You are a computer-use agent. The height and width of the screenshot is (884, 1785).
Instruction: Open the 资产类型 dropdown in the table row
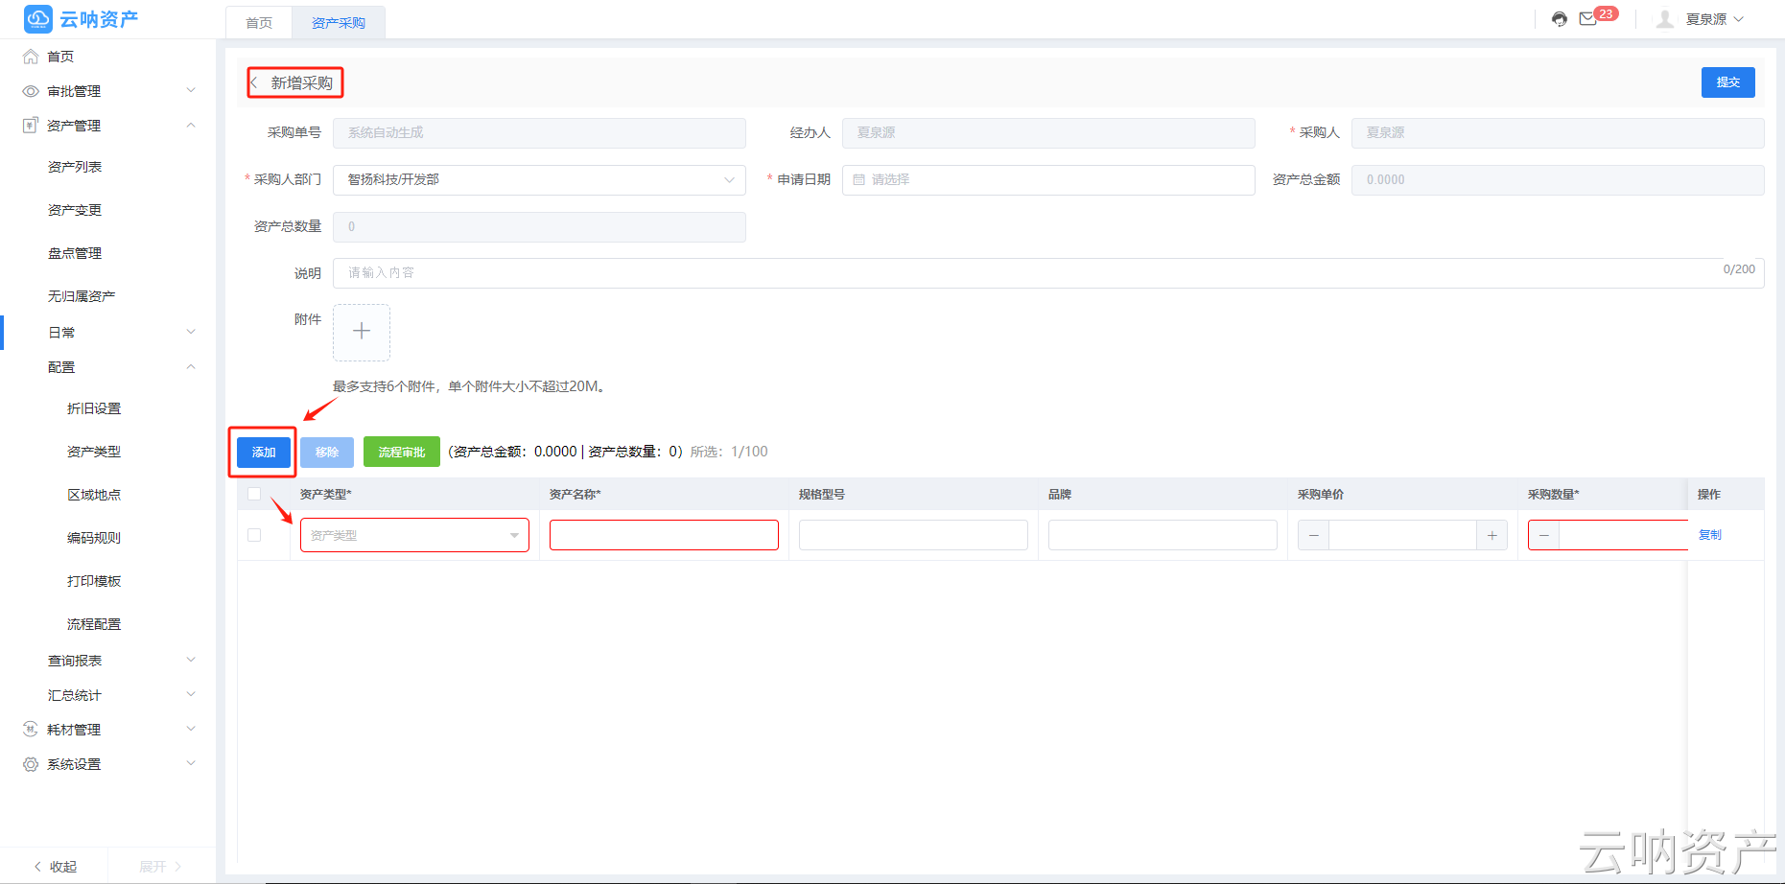pyautogui.click(x=414, y=535)
